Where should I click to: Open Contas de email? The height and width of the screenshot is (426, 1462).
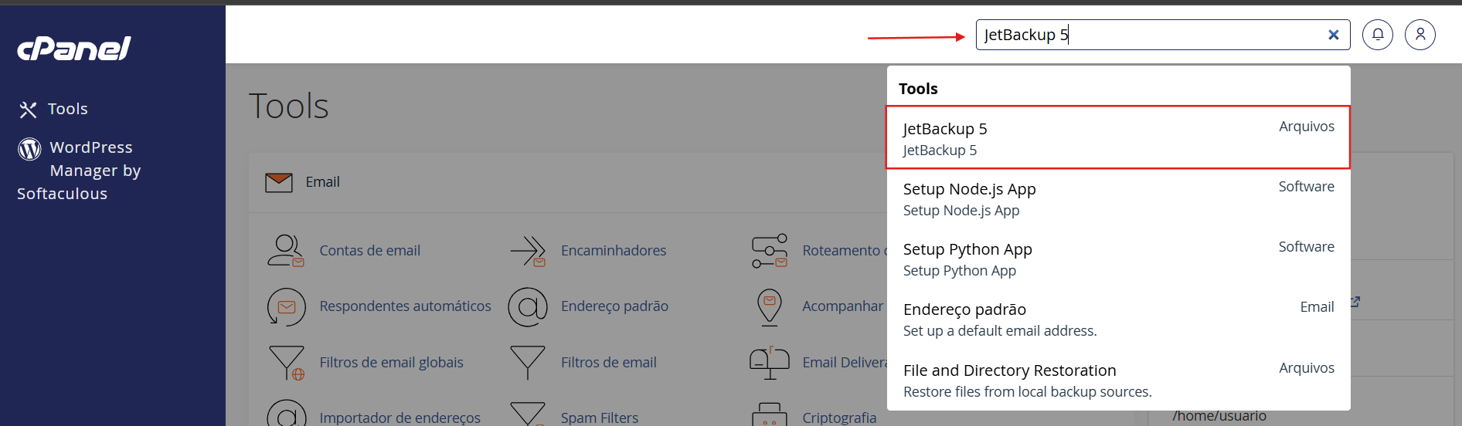click(x=369, y=251)
